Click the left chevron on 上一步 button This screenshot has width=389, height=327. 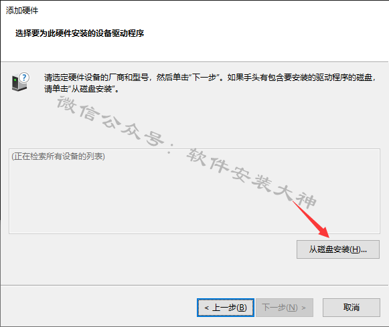[206, 308]
